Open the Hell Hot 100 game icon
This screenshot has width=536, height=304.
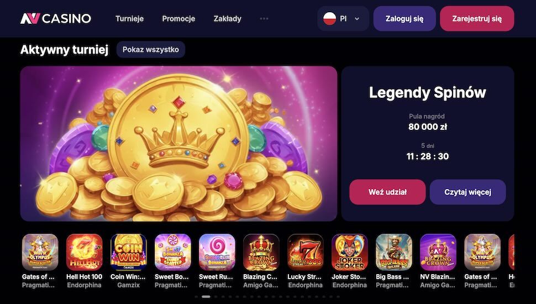pos(84,253)
